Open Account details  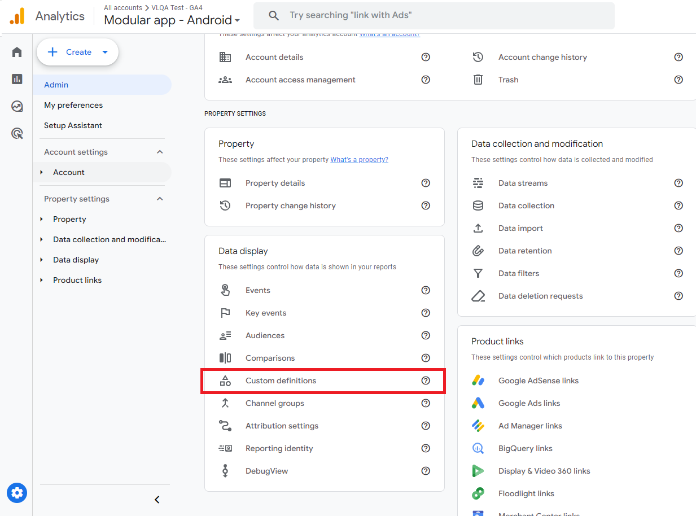point(274,57)
